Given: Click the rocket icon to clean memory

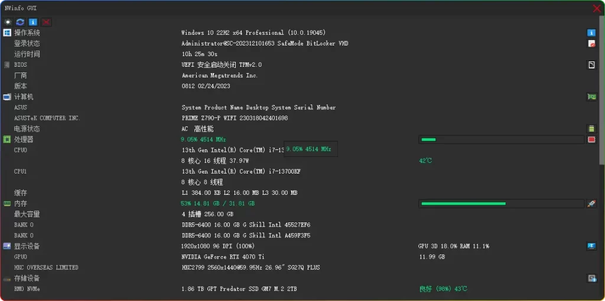Looking at the screenshot, I should click(x=591, y=204).
